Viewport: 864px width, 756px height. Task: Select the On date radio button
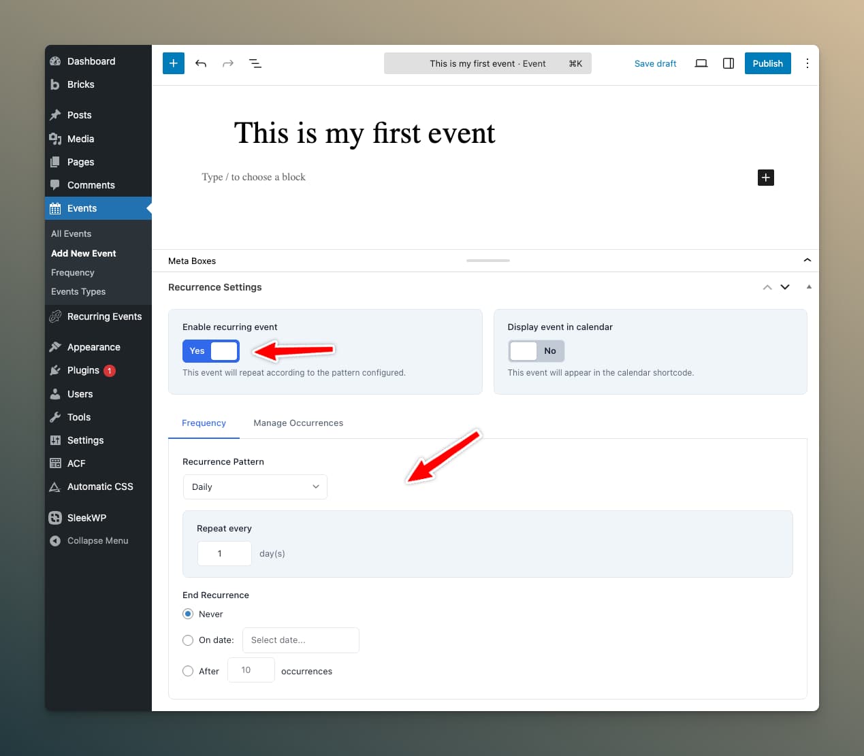(188, 640)
